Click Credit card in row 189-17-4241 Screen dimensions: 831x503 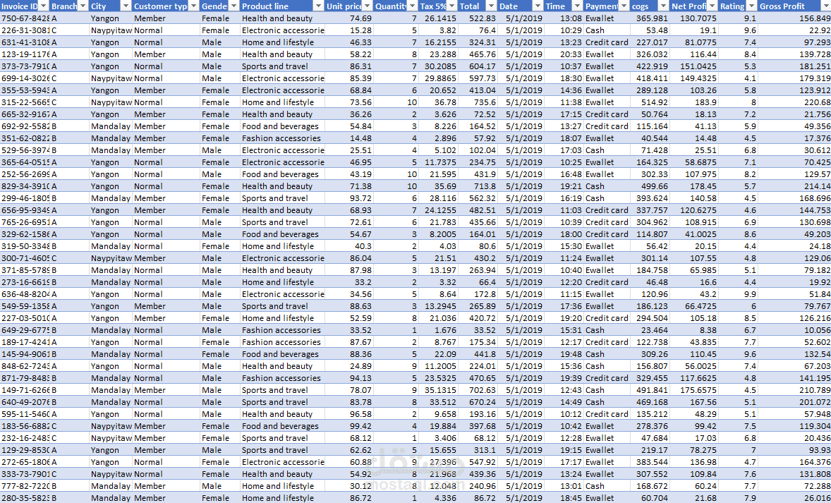(607, 342)
